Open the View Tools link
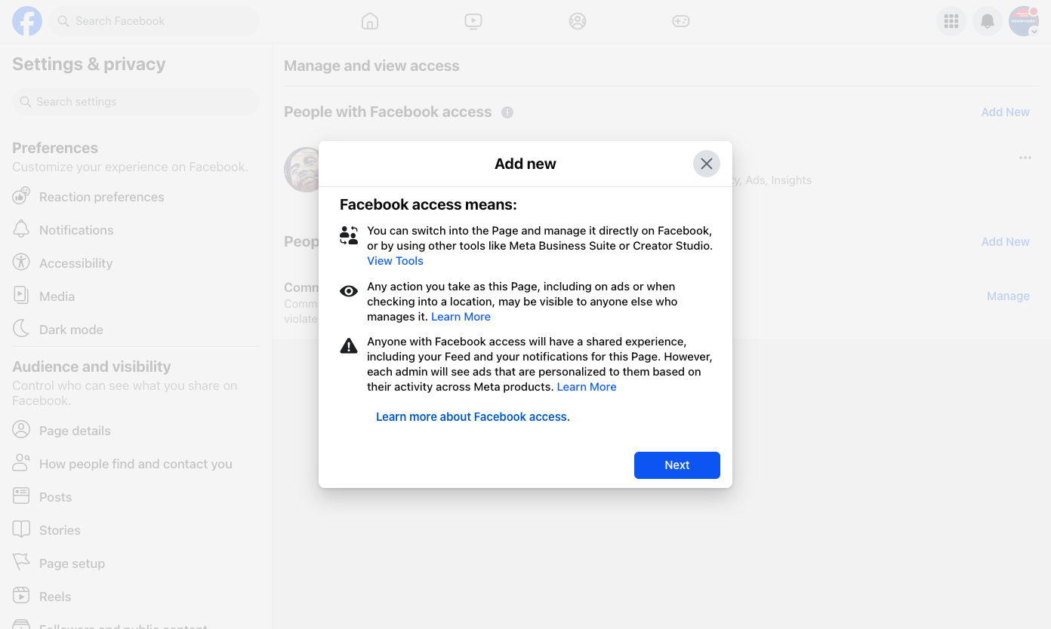Screen dimensions: 1051x629 [395, 261]
